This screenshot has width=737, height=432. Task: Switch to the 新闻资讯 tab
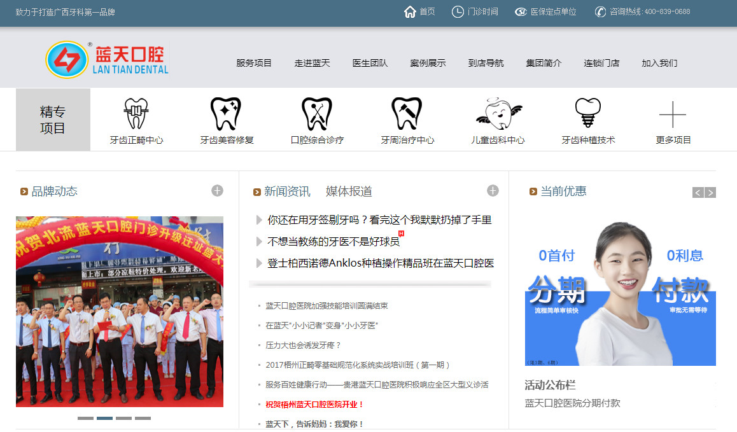point(287,192)
